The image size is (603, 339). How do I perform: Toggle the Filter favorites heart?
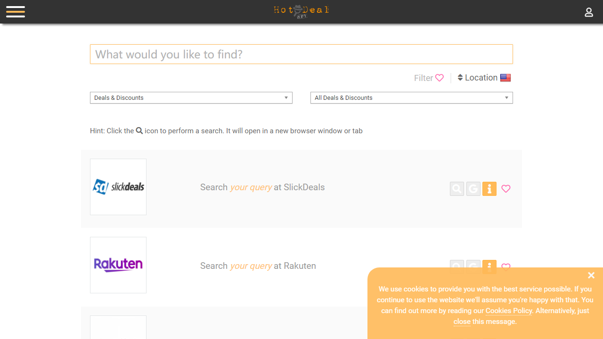pos(439,78)
